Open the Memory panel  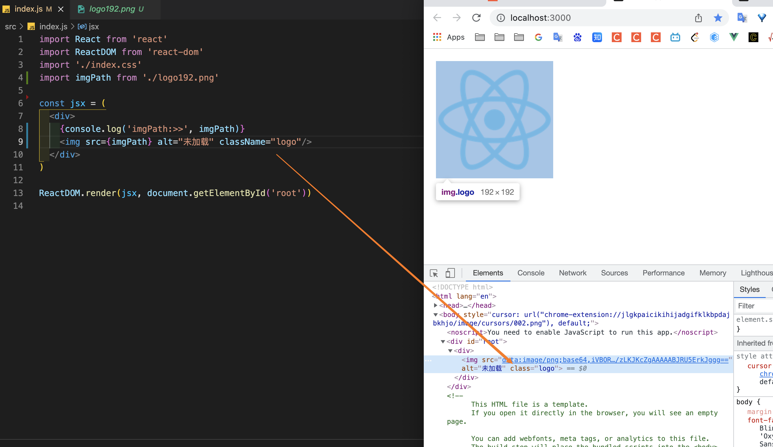coord(713,273)
